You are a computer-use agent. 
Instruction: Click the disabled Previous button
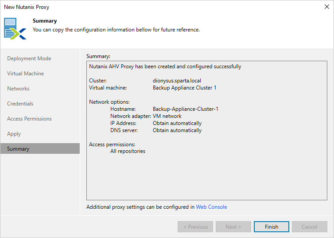click(195, 227)
